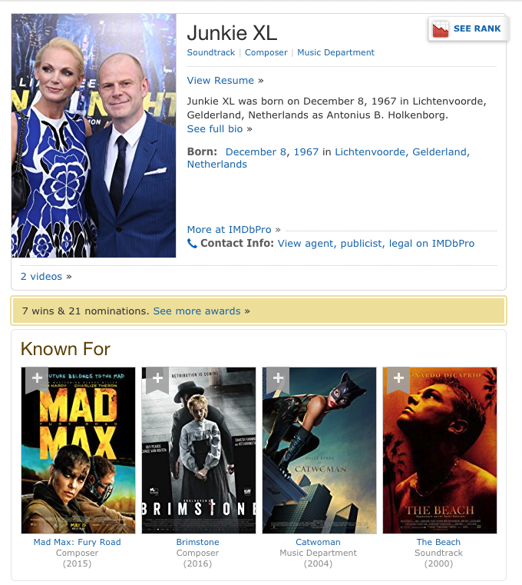This screenshot has height=585, width=522.
Task: Open the 2 videos link
Action: pyautogui.click(x=41, y=277)
